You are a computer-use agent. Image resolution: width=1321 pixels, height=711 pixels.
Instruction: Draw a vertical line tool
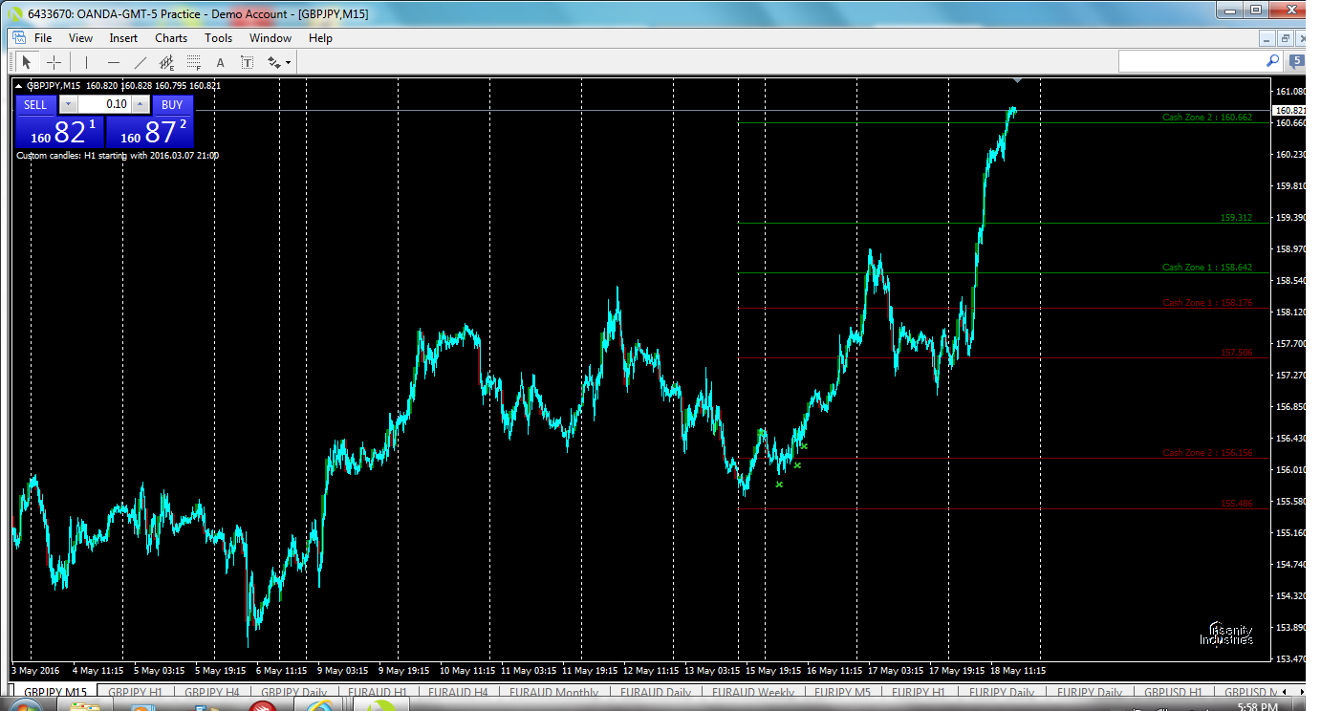coord(87,62)
